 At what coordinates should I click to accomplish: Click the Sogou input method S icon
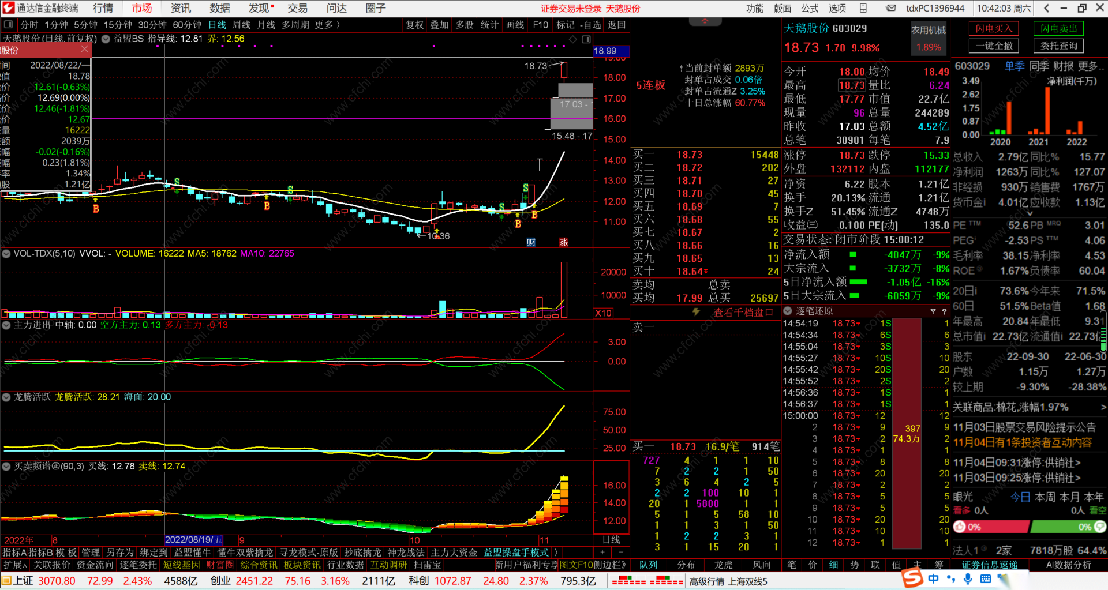coord(913,578)
